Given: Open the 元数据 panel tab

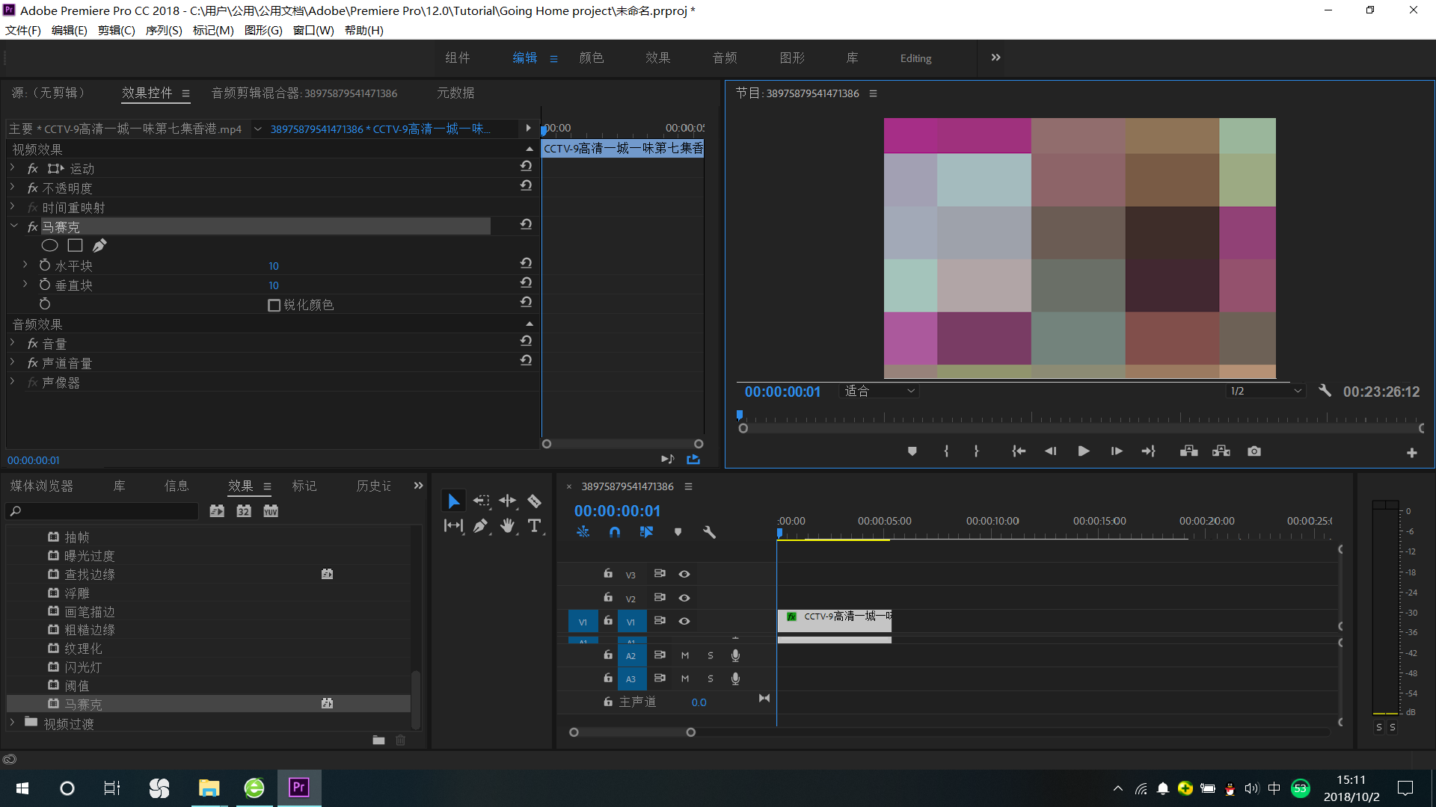Looking at the screenshot, I should pyautogui.click(x=455, y=93).
